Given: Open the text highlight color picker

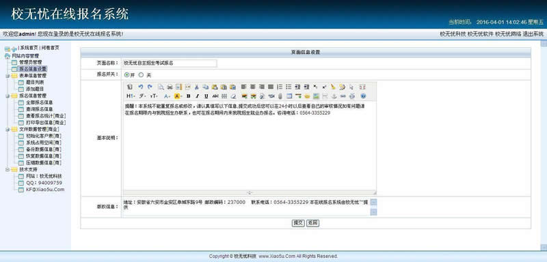Looking at the screenshot, I should (178, 96).
